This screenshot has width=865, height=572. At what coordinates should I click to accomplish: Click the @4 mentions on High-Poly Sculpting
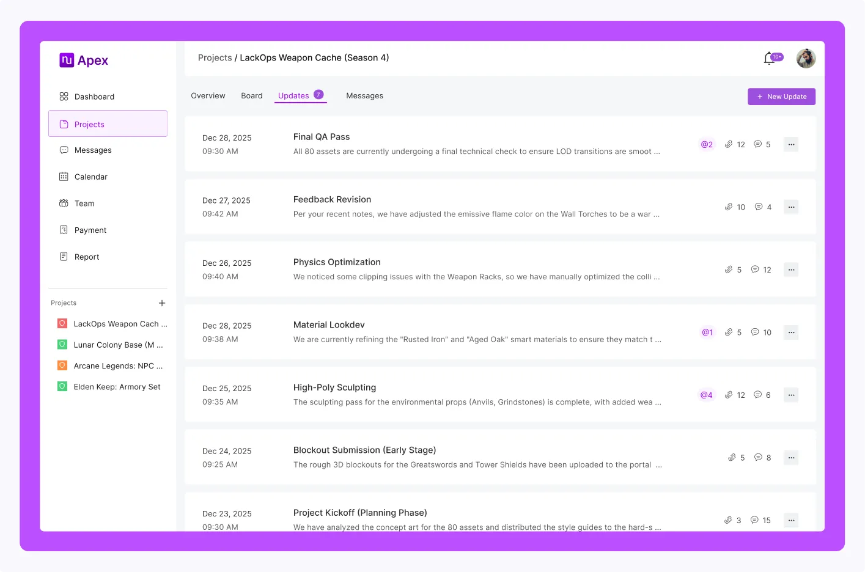pyautogui.click(x=706, y=395)
